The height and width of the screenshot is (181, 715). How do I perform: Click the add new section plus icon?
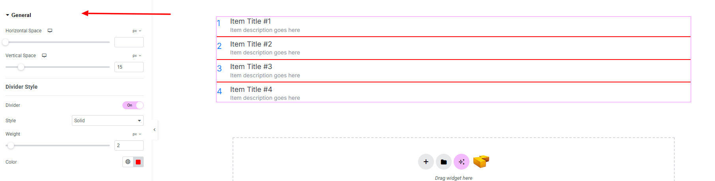pos(426,162)
